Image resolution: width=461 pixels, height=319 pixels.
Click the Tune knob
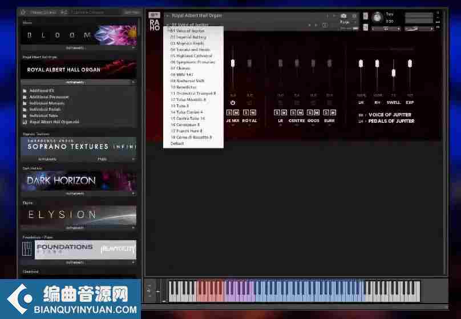click(x=377, y=17)
